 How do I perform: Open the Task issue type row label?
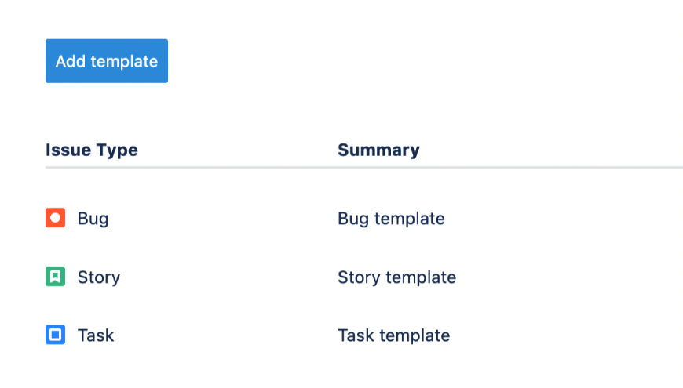coord(96,335)
